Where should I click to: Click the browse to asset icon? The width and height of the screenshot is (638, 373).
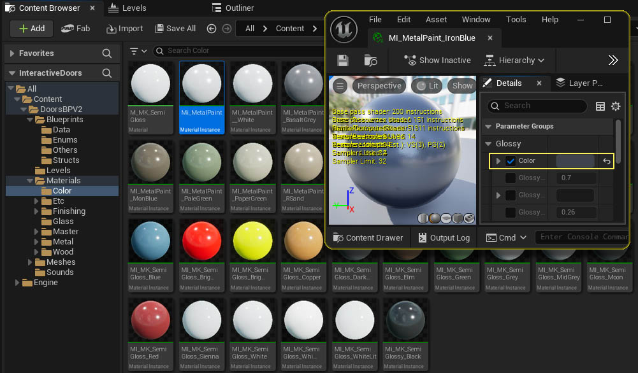pyautogui.click(x=370, y=60)
